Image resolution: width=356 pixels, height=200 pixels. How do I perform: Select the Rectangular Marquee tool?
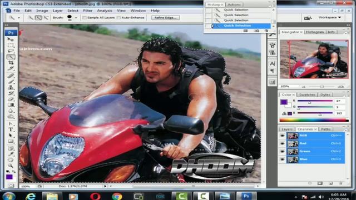click(x=11, y=46)
